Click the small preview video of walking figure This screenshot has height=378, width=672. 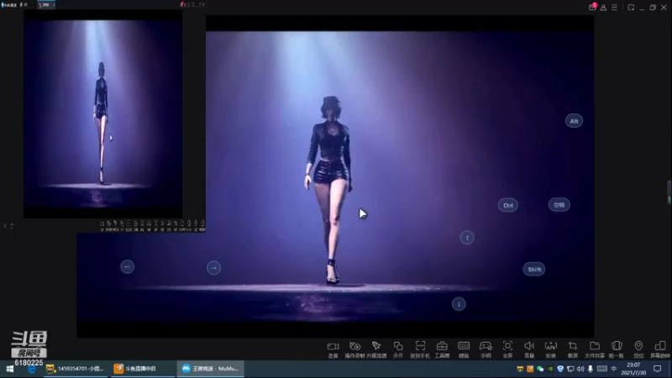coord(102,114)
